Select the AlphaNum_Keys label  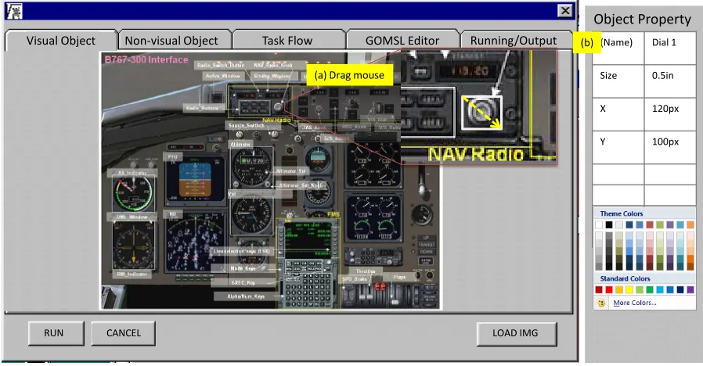point(246,296)
